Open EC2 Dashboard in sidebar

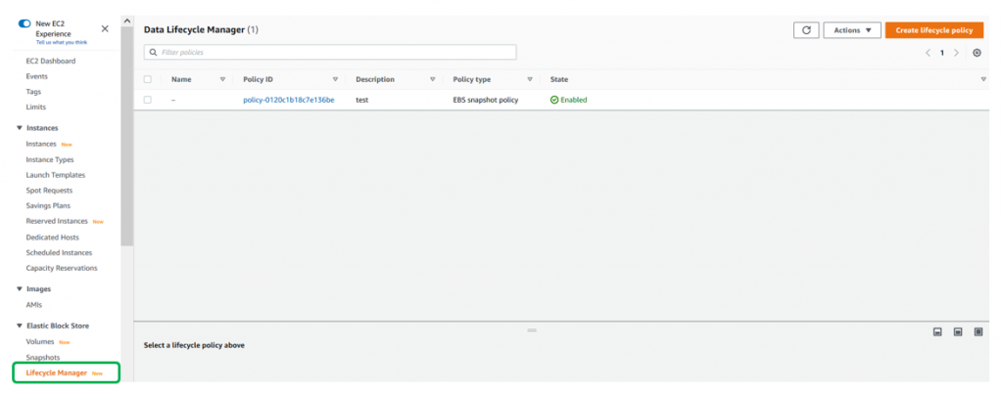51,62
